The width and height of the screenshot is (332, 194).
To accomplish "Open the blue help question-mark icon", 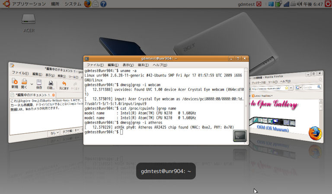I will pyautogui.click(x=103, y=4).
